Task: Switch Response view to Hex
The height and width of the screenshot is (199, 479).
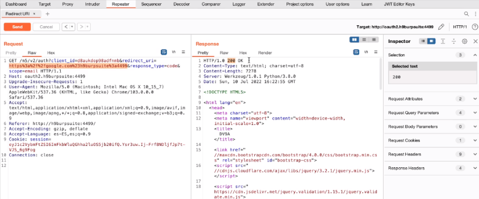Action: click(x=243, y=53)
